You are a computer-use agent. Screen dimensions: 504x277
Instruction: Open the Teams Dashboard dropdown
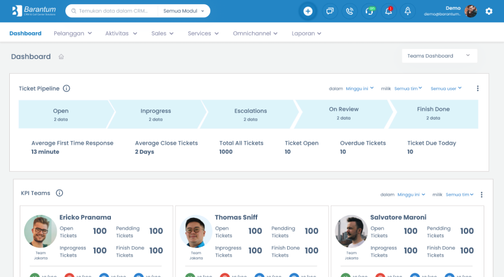coord(439,56)
